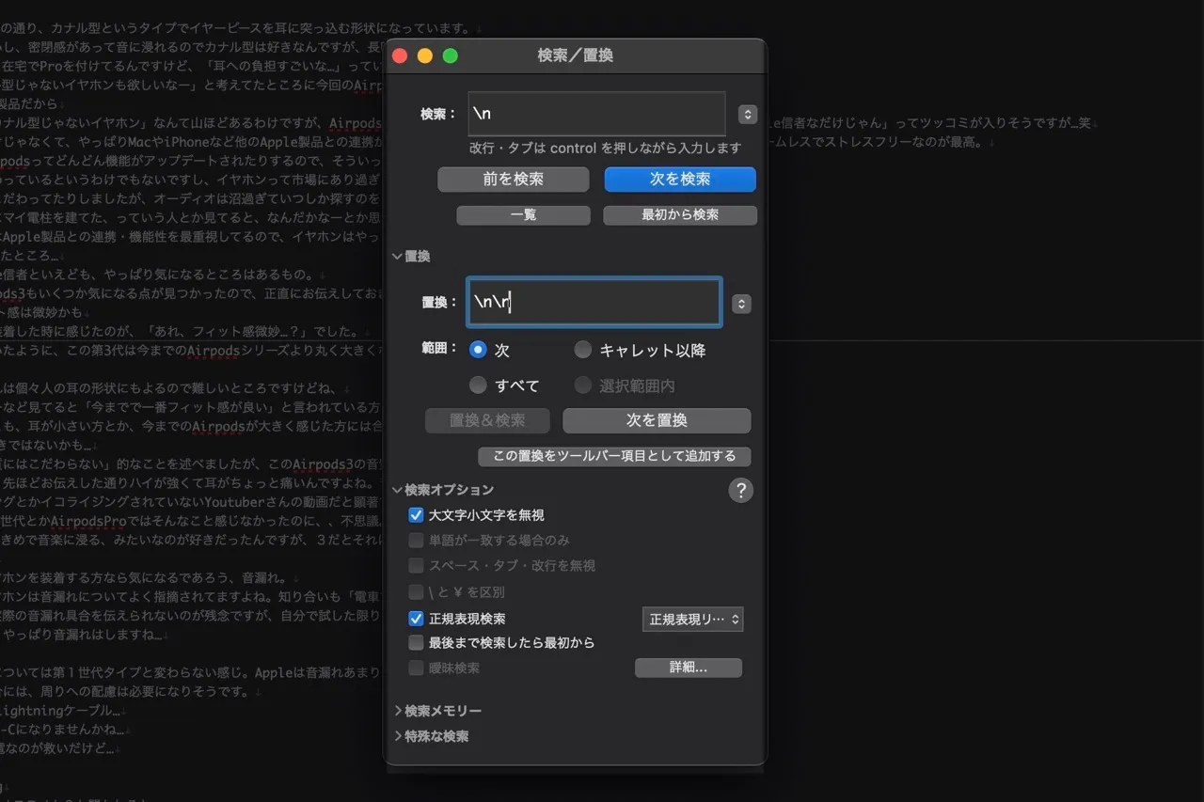The height and width of the screenshot is (802, 1204).
Task: Focus the 置換 replace text field
Action: (594, 303)
